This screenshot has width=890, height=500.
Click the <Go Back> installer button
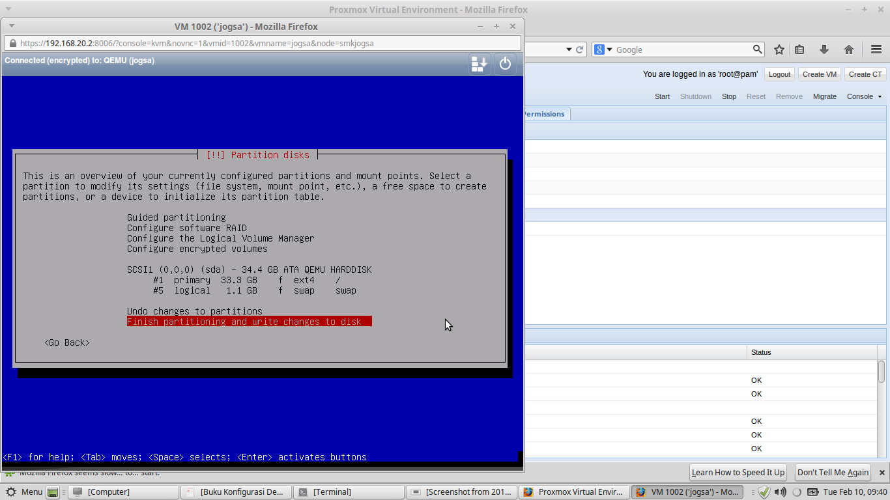[67, 342]
